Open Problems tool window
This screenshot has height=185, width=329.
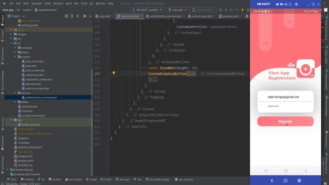27,179
